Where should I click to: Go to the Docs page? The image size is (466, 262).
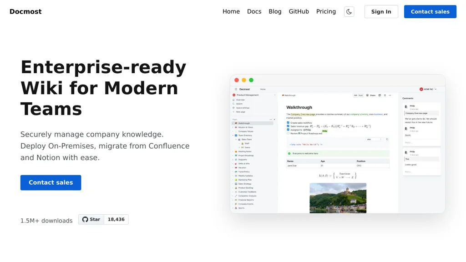tap(254, 11)
